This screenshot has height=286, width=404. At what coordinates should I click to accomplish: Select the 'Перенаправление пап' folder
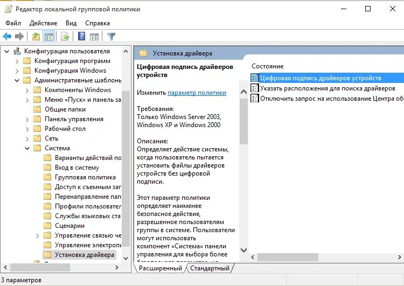click(88, 197)
